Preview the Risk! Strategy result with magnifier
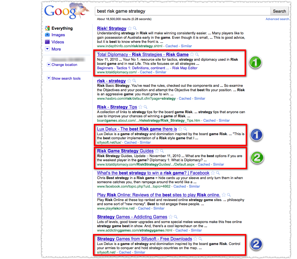This screenshot has width=297, height=259. coord(135,28)
